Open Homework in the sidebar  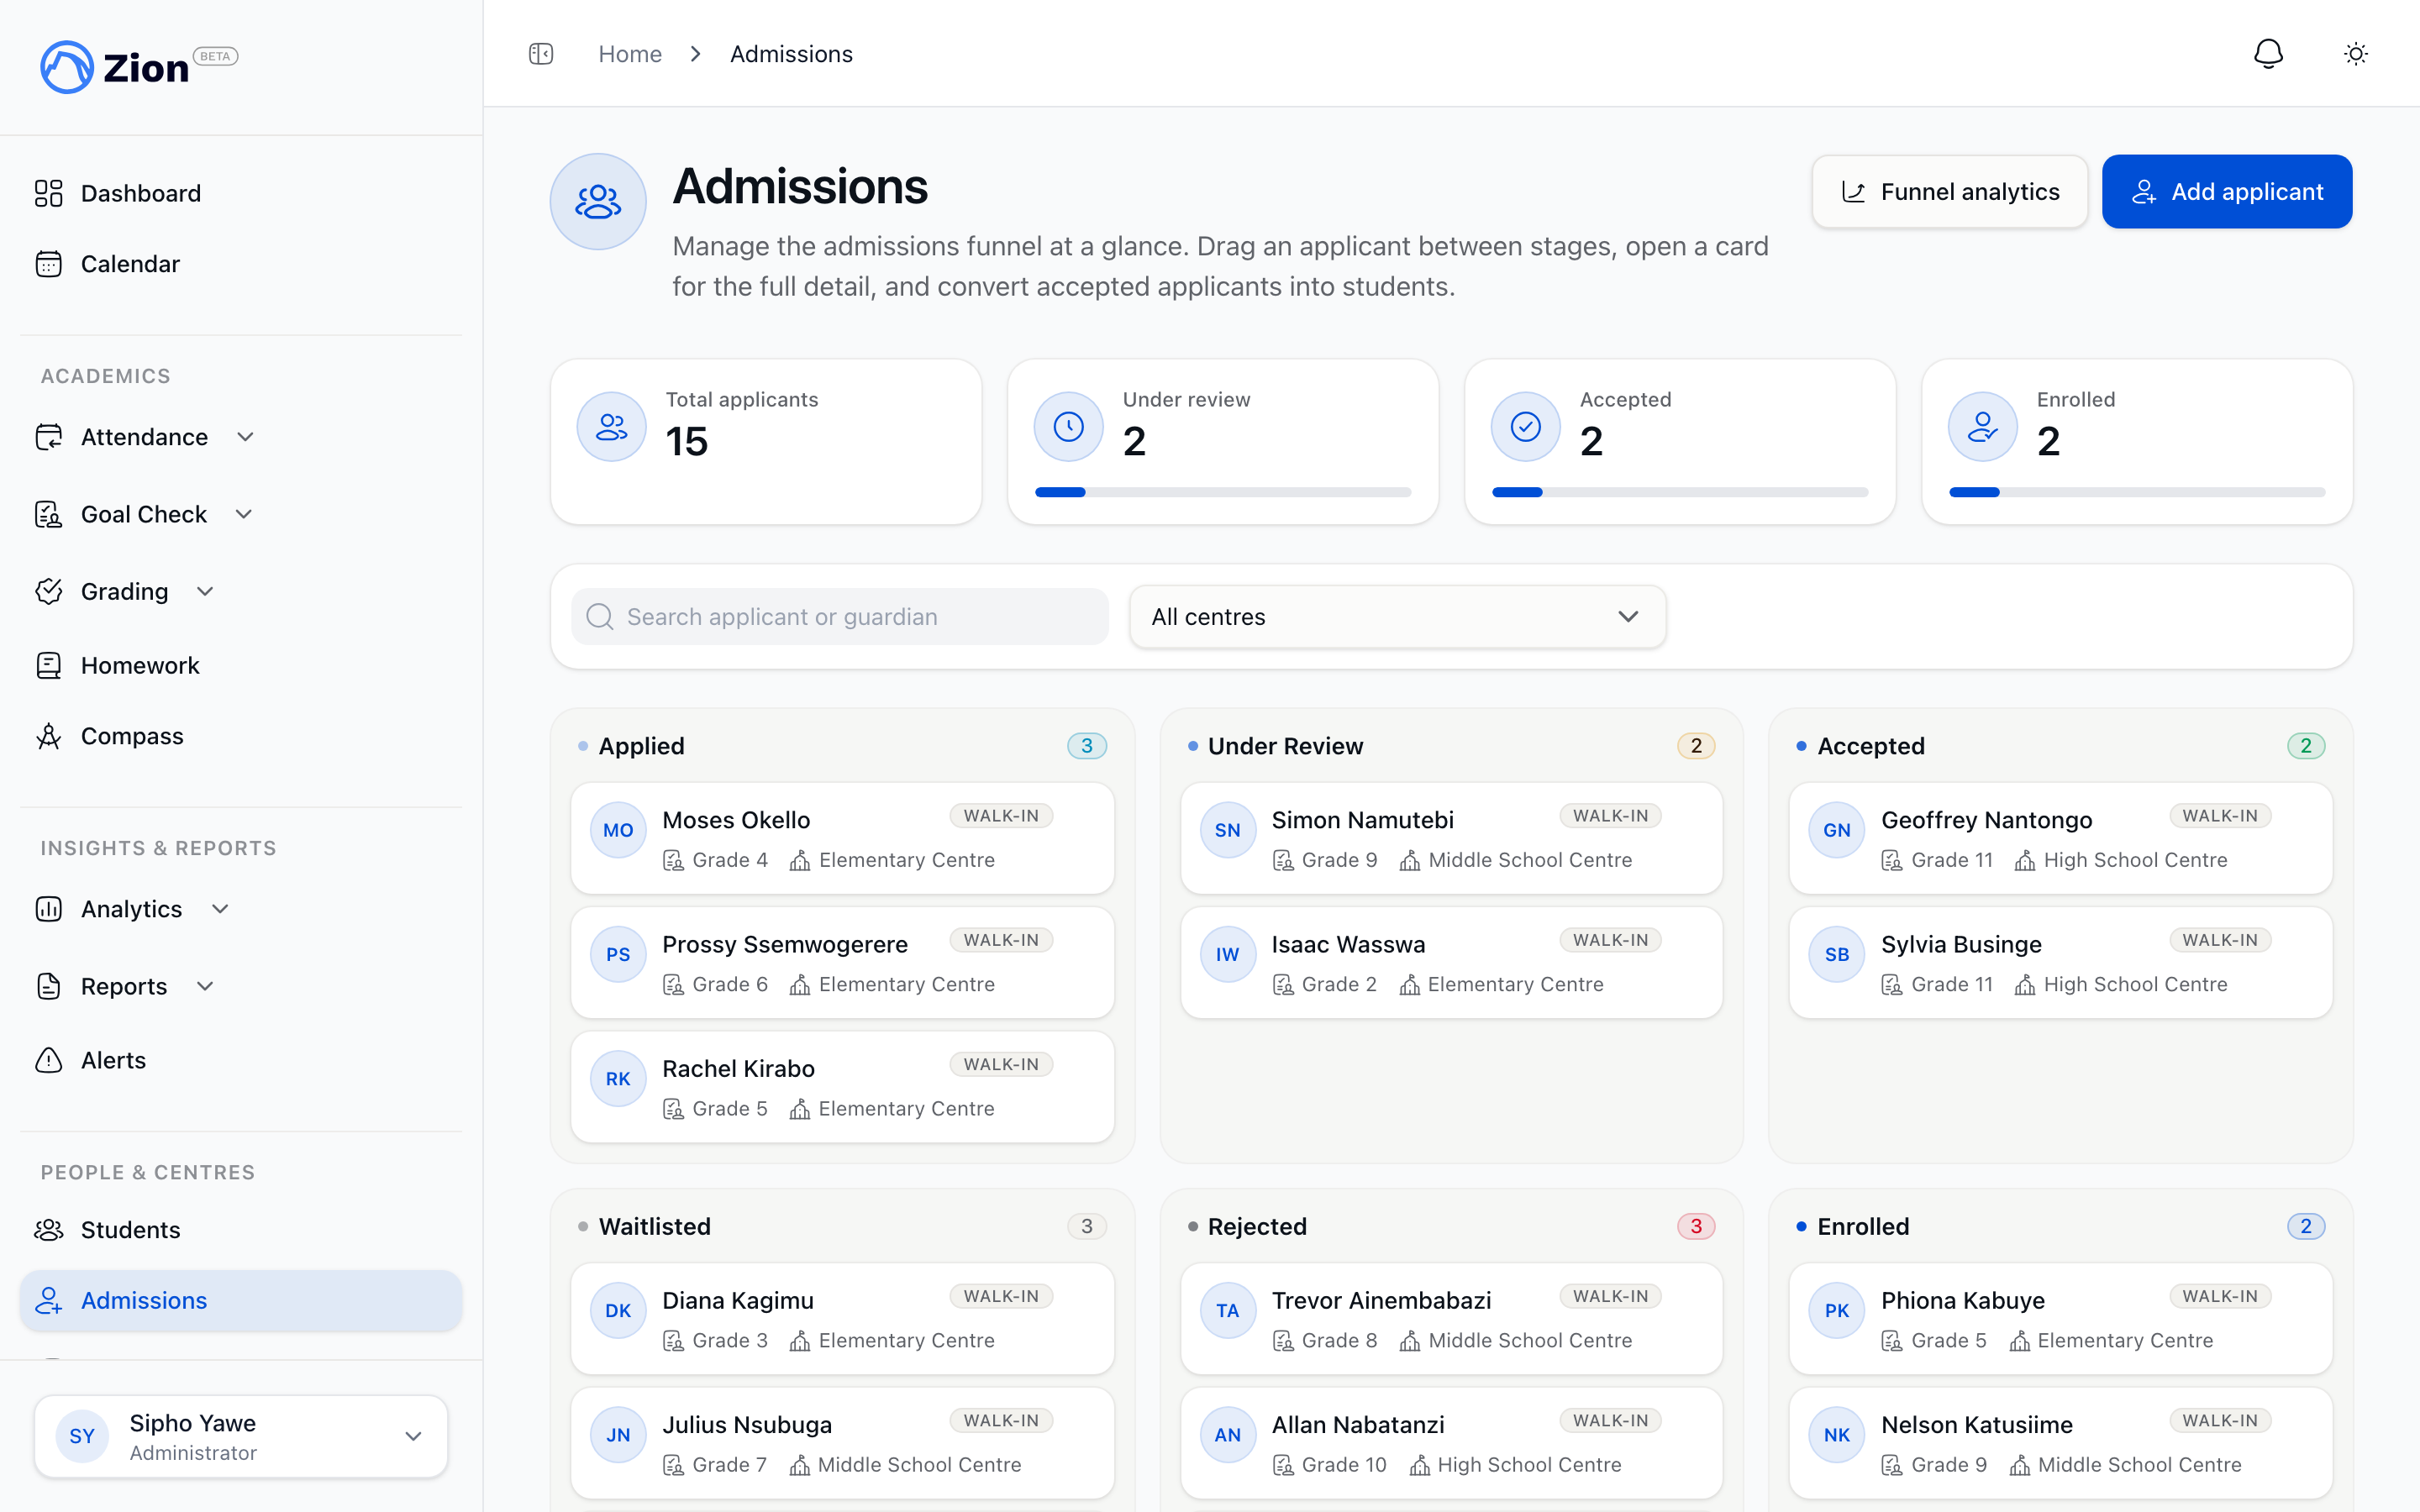(x=241, y=665)
